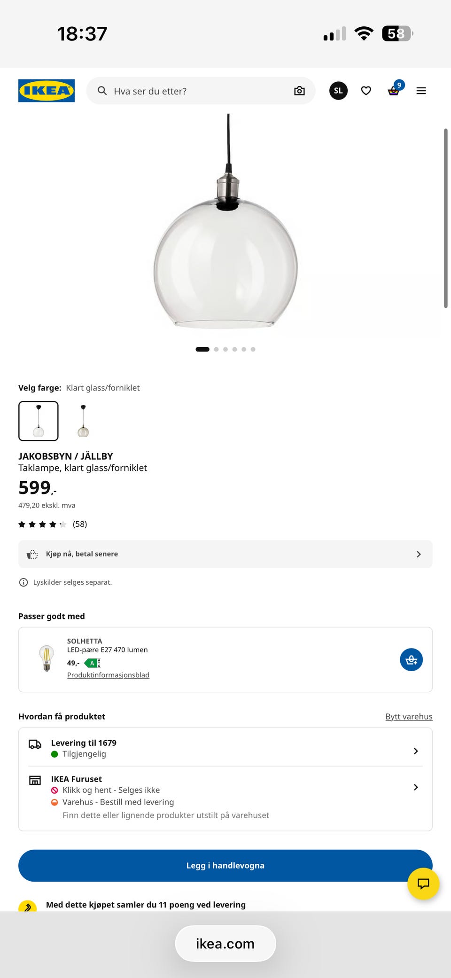Click Legg i handlevogna button
The width and height of the screenshot is (451, 978).
point(225,866)
